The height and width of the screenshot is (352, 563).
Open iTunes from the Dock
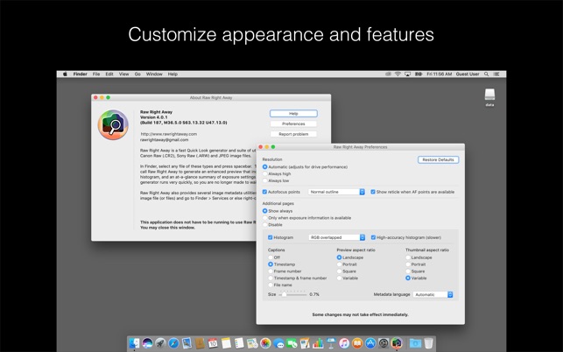[344, 343]
